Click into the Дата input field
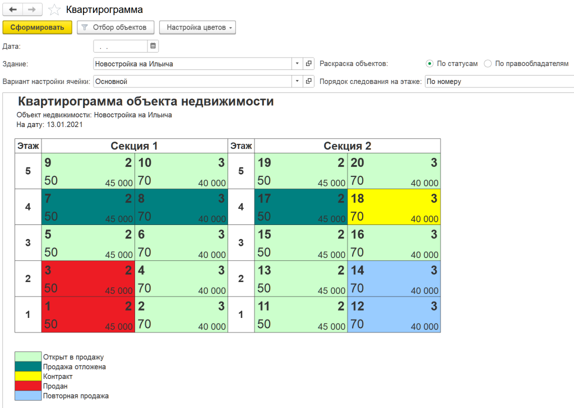Viewport: 574px width, 408px height. click(121, 46)
